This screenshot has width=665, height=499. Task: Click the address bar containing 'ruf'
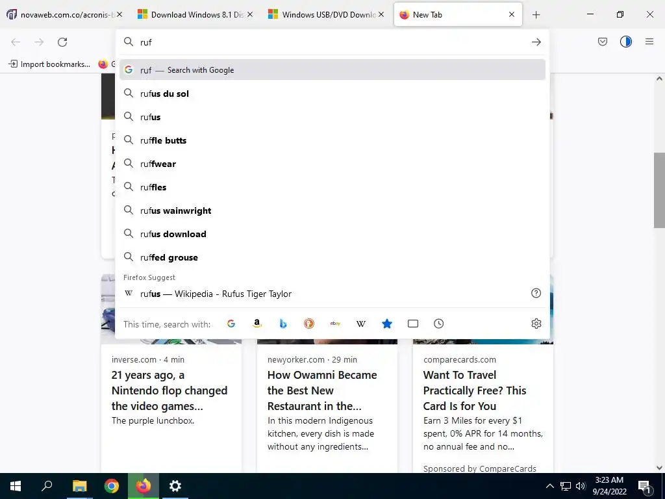[332, 42]
